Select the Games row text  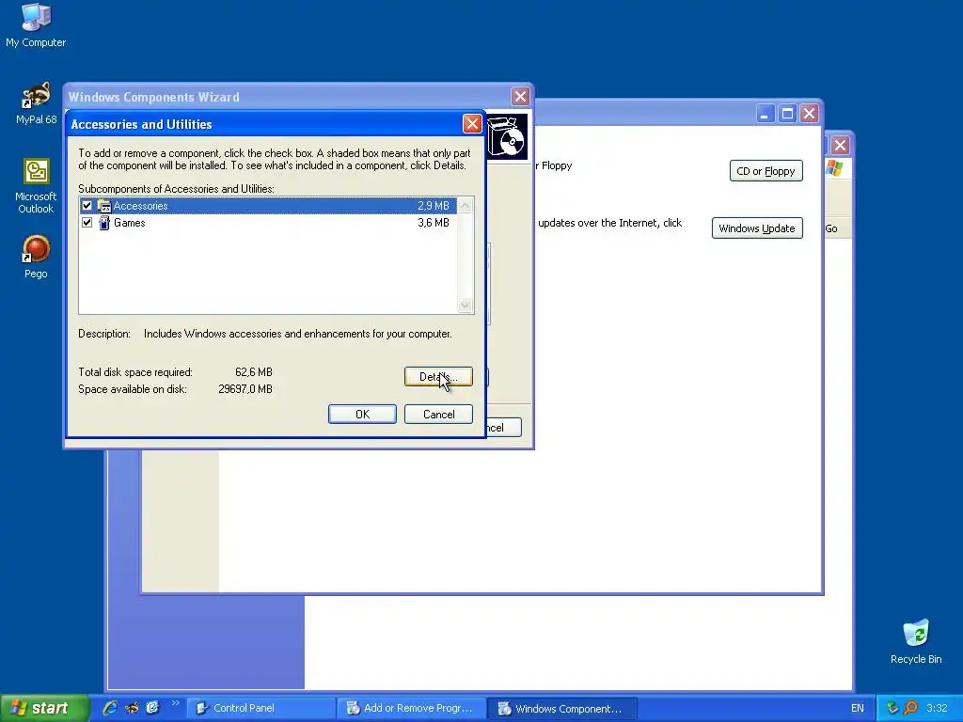130,222
